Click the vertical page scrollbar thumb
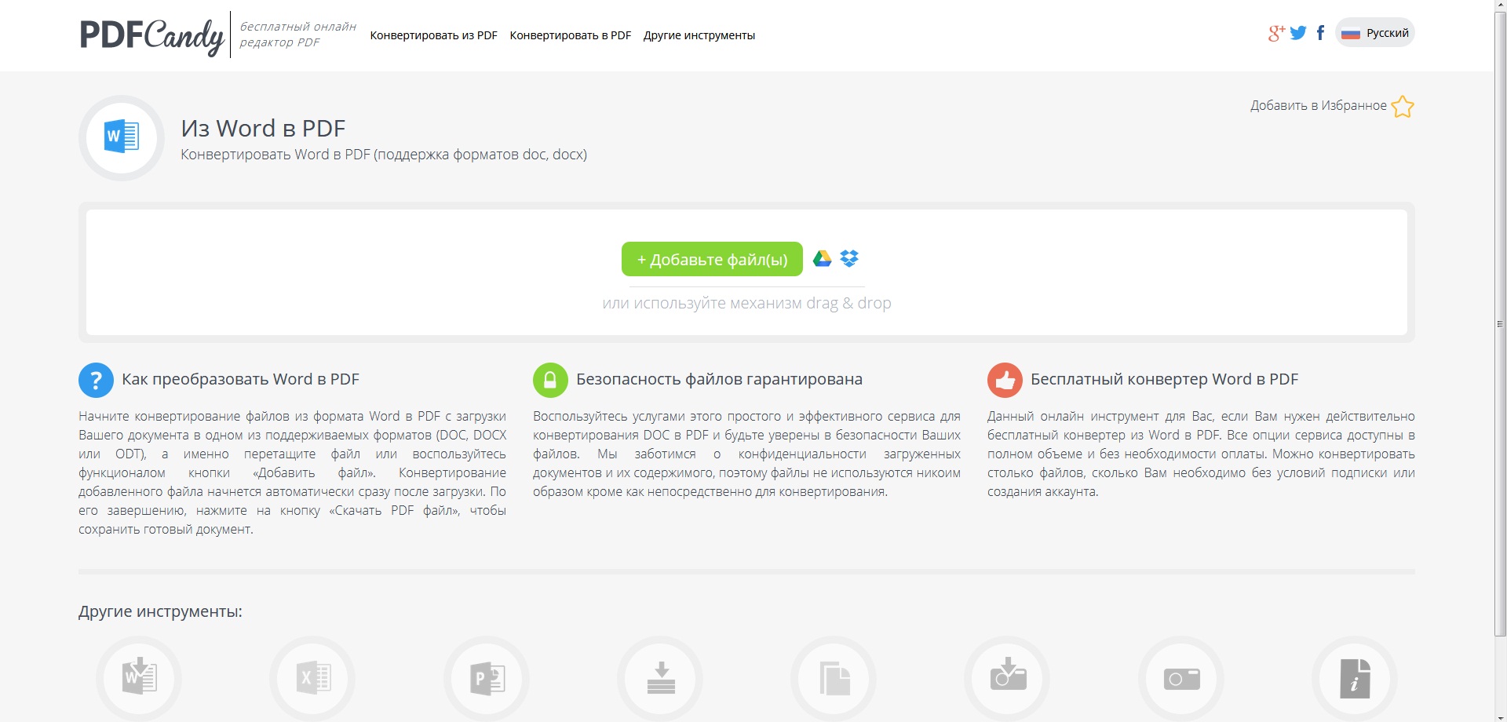Viewport: 1507px width, 722px height. click(x=1500, y=324)
